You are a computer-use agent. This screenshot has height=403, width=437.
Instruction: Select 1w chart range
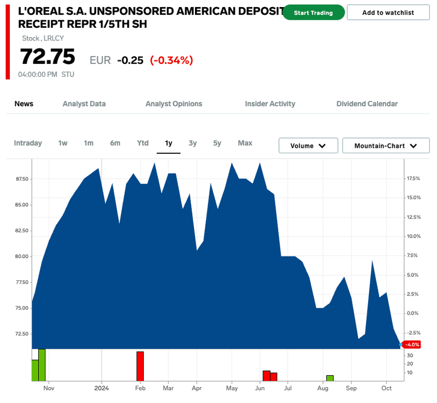63,143
